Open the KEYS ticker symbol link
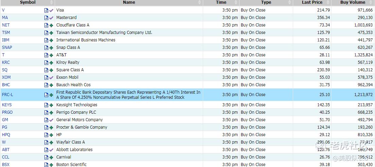The height and width of the screenshot is (167, 375). (x=7, y=105)
